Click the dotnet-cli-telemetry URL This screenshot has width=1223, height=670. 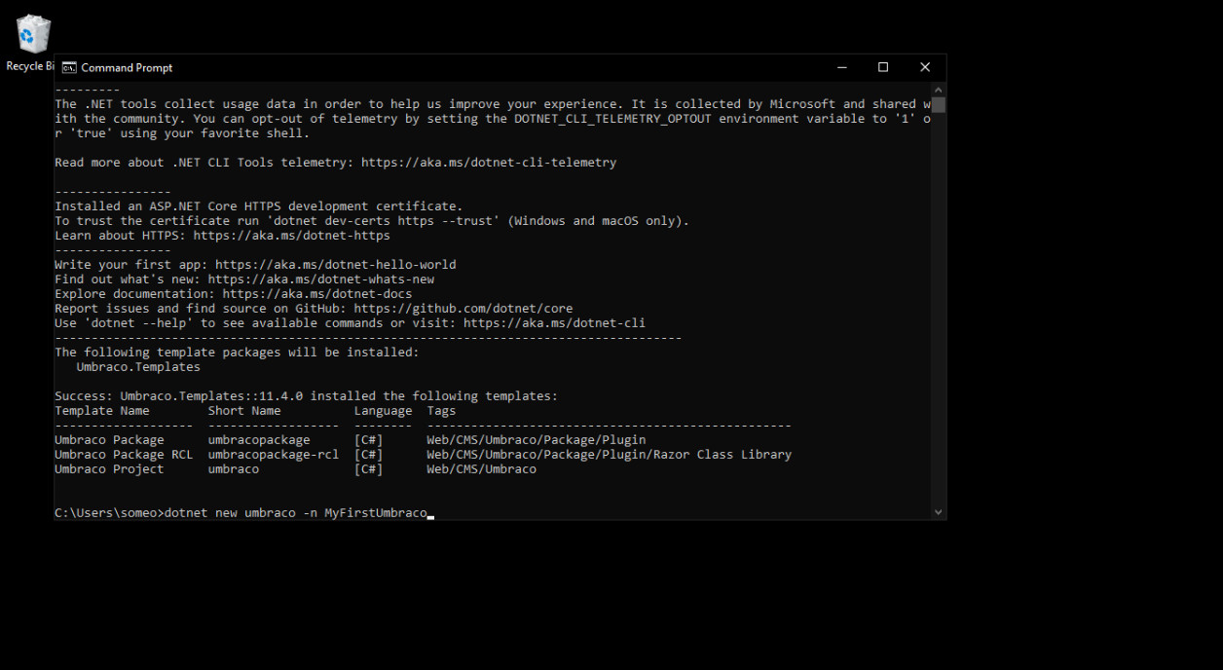coord(489,163)
